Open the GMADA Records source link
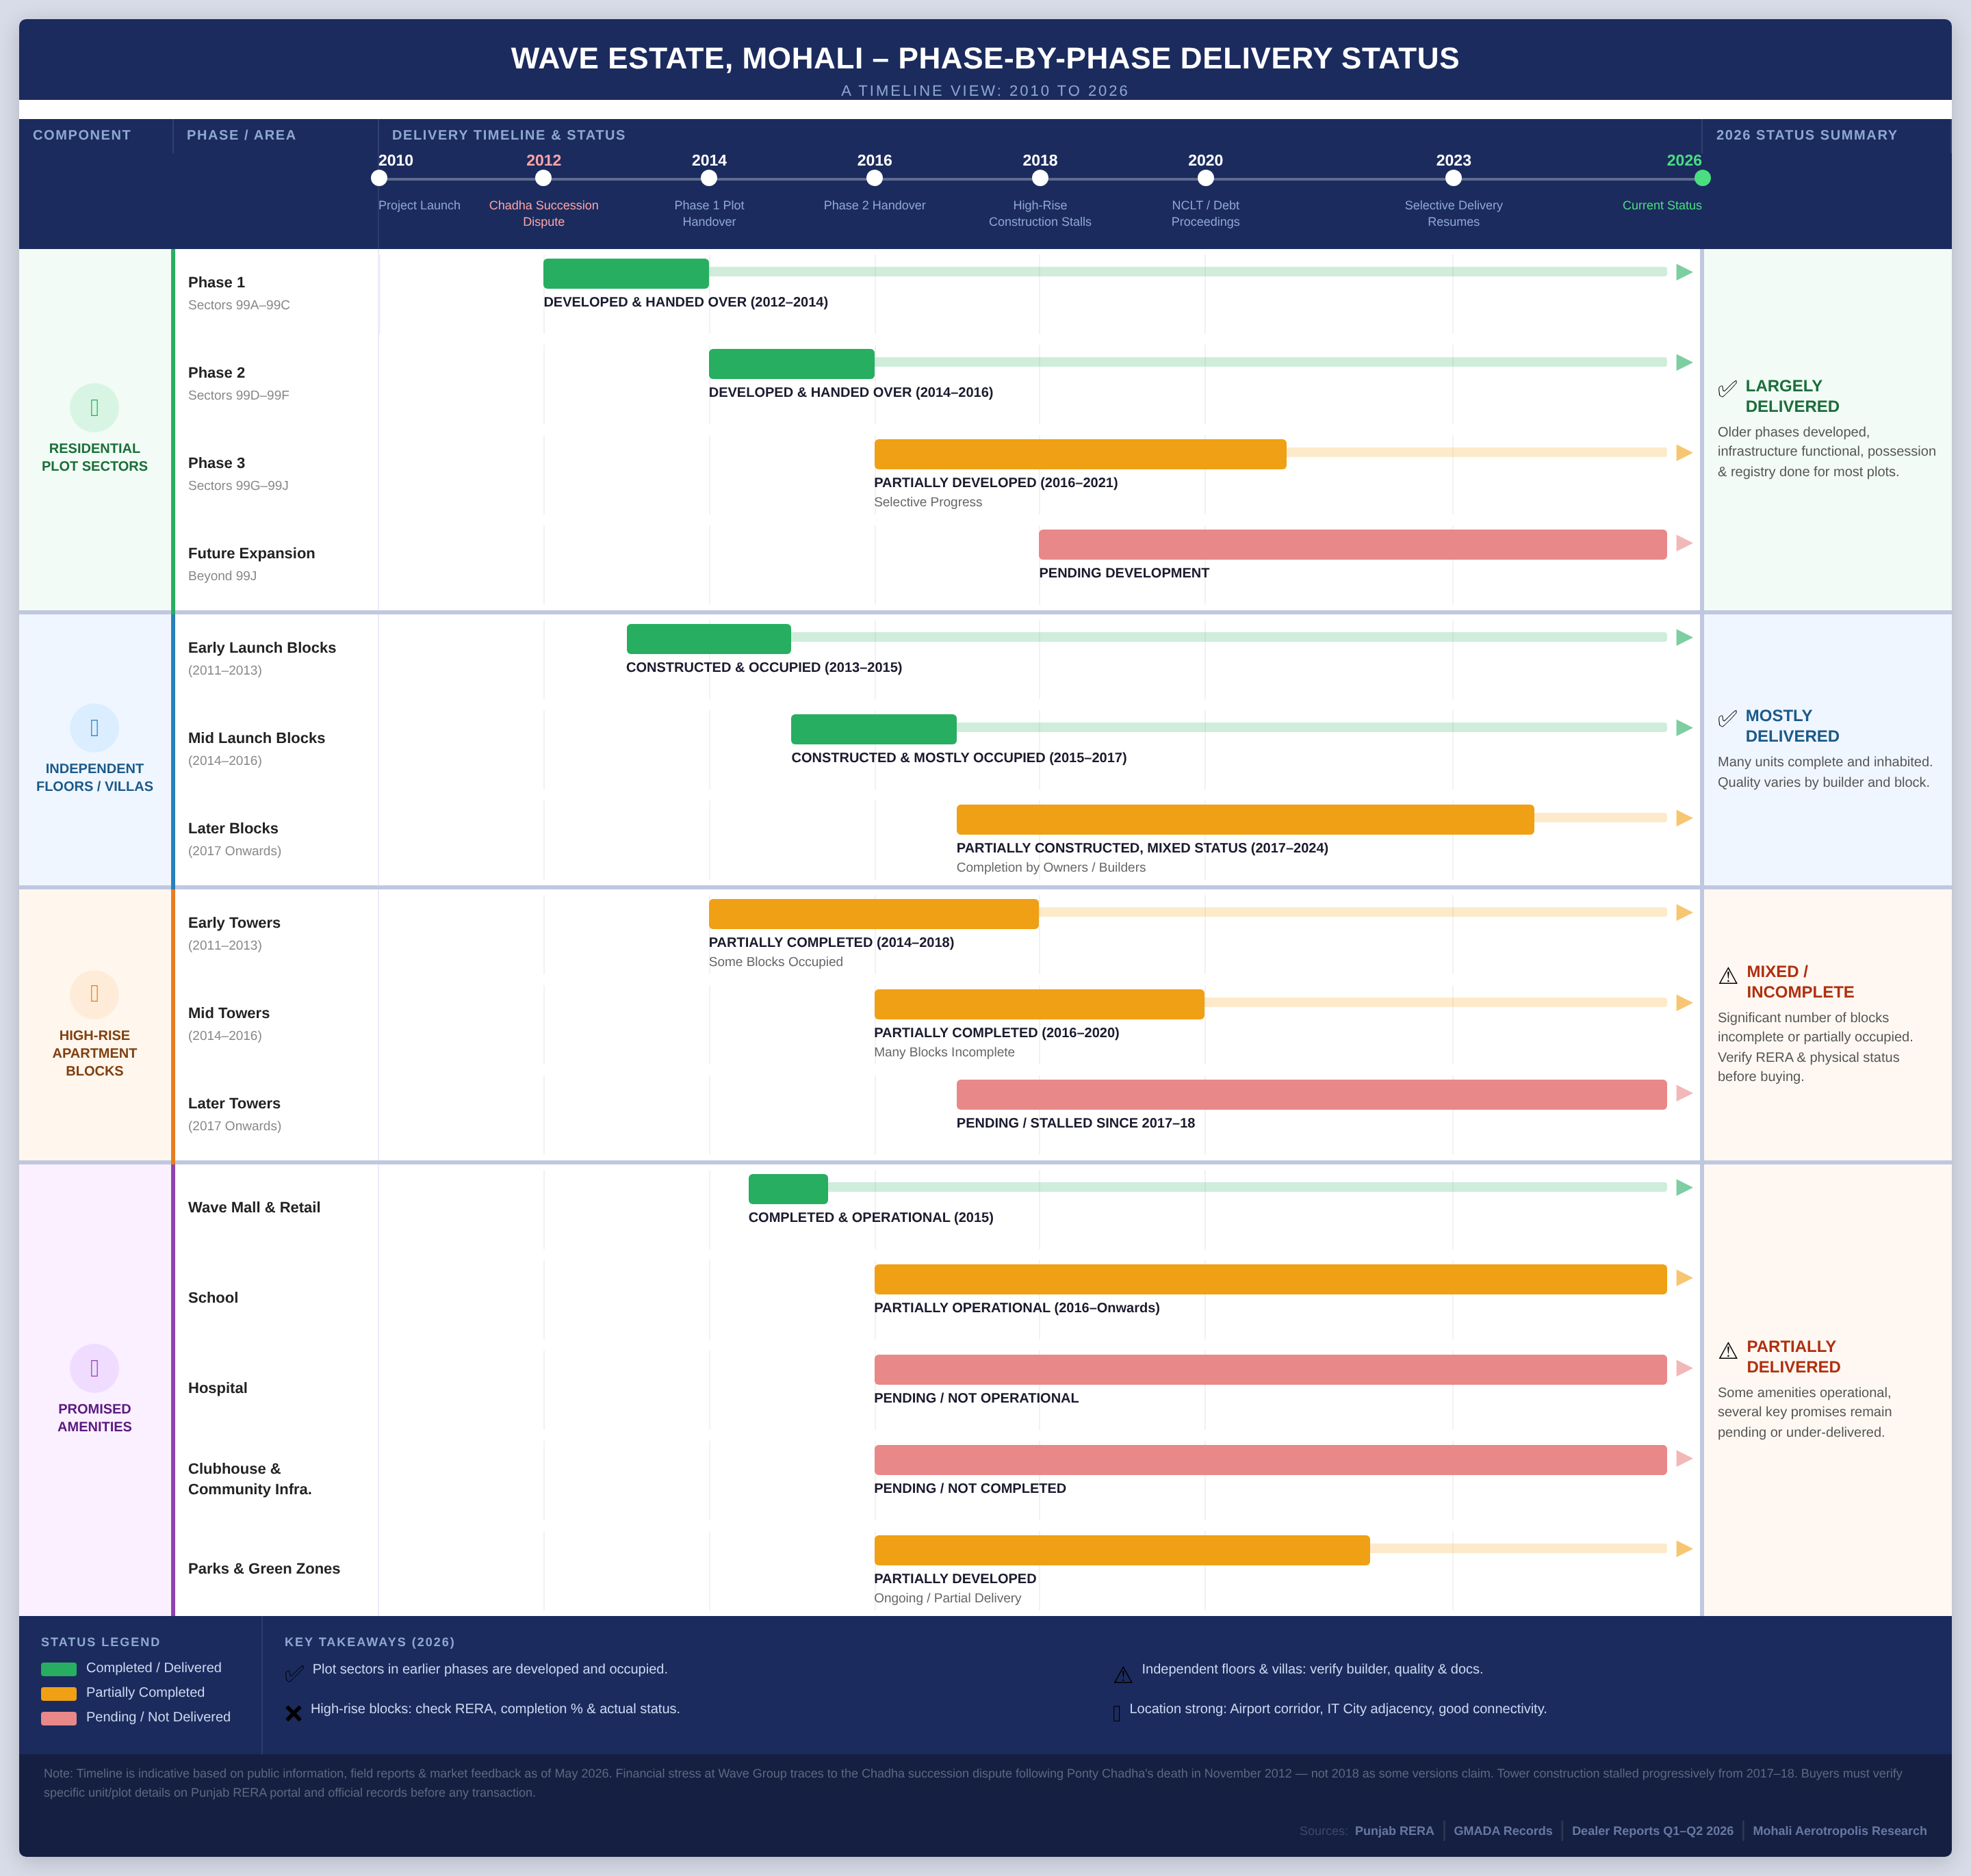Screen dimensions: 1971x1876 (x=1503, y=1831)
